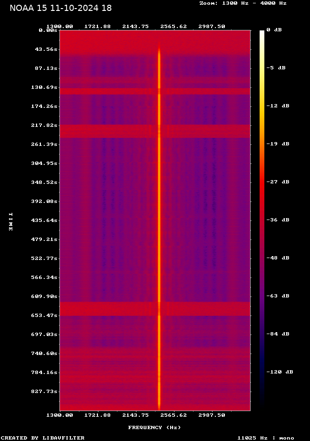
Task: Click the Zoom 1300 Hz - 4000 Hz label
Action: click(x=242, y=3)
